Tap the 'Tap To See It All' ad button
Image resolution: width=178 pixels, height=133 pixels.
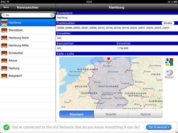(x=159, y=127)
